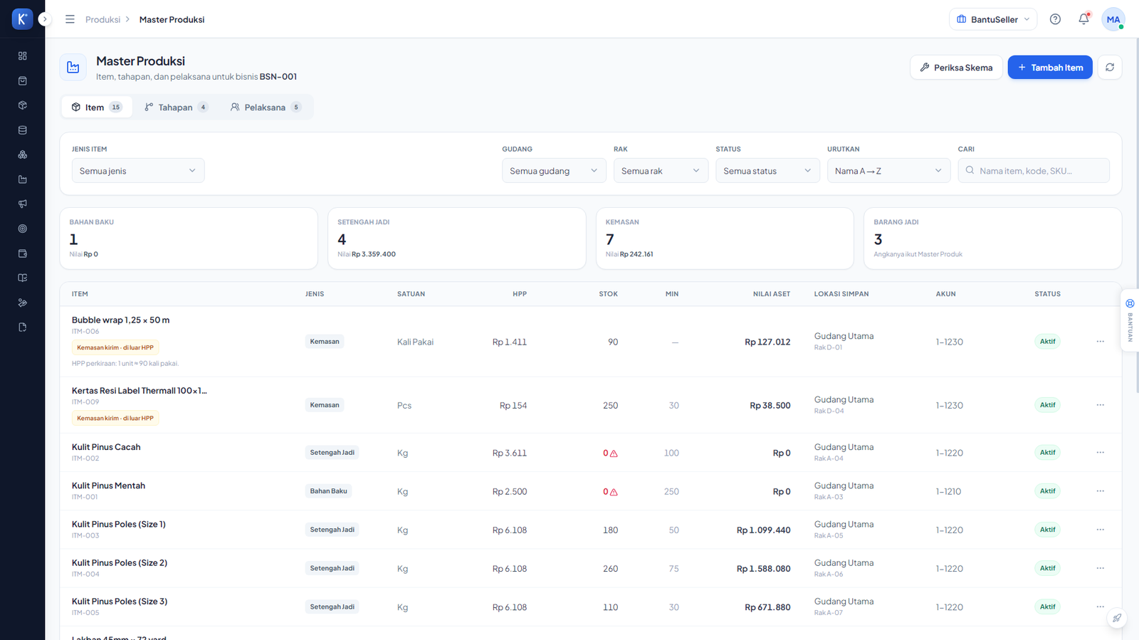Image resolution: width=1139 pixels, height=640 pixels.
Task: Click the HPP column header
Action: coord(520,294)
